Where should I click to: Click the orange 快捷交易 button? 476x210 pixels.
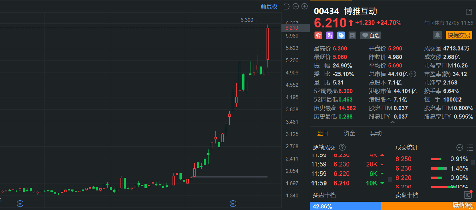[459, 35]
